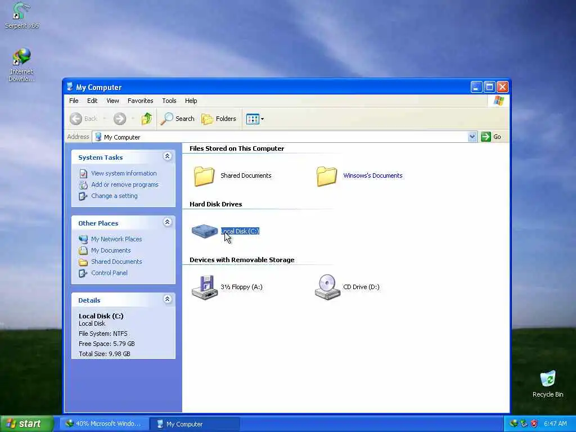Select the 3½ Floppy (A:) drive icon
The height and width of the screenshot is (432, 576).
coord(205,287)
